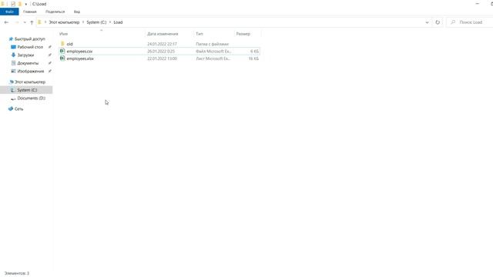Click the date 22.01.2022 of employees.xlsx
This screenshot has width=493, height=277.
point(162,58)
